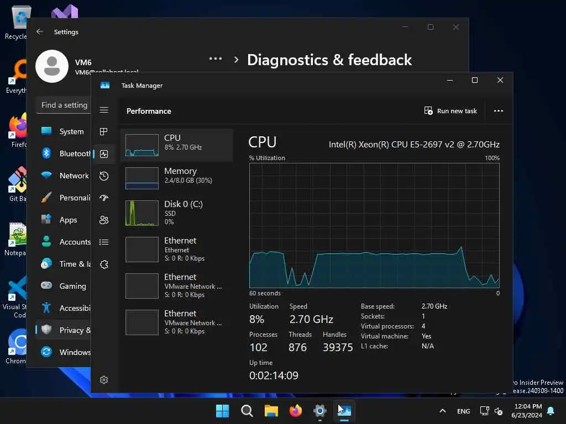Select Privacy & security in Settings

(x=63, y=330)
